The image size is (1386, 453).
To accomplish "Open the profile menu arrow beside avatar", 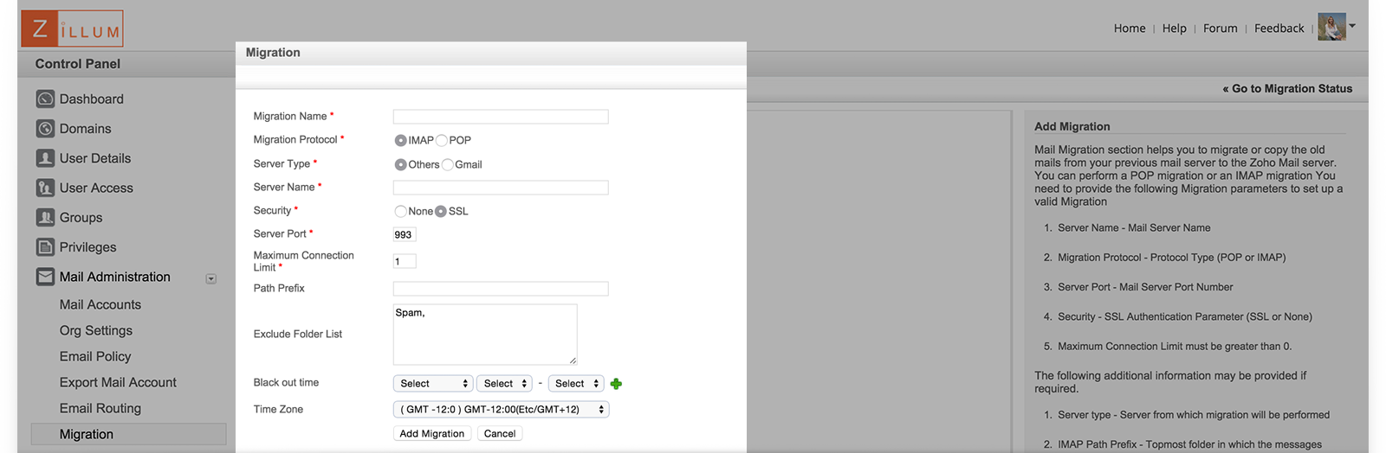I will [x=1352, y=25].
